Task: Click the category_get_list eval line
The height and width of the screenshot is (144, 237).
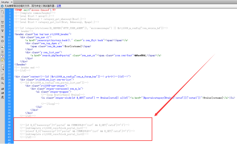Action: point(57,22)
